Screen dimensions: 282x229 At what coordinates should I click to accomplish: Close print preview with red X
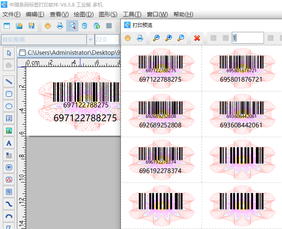click(x=197, y=38)
